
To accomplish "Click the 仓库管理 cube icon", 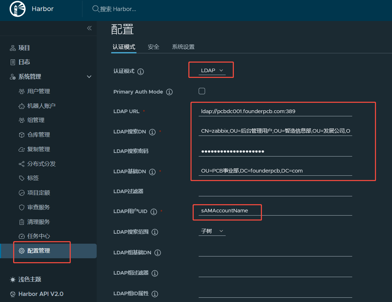I will [22, 135].
